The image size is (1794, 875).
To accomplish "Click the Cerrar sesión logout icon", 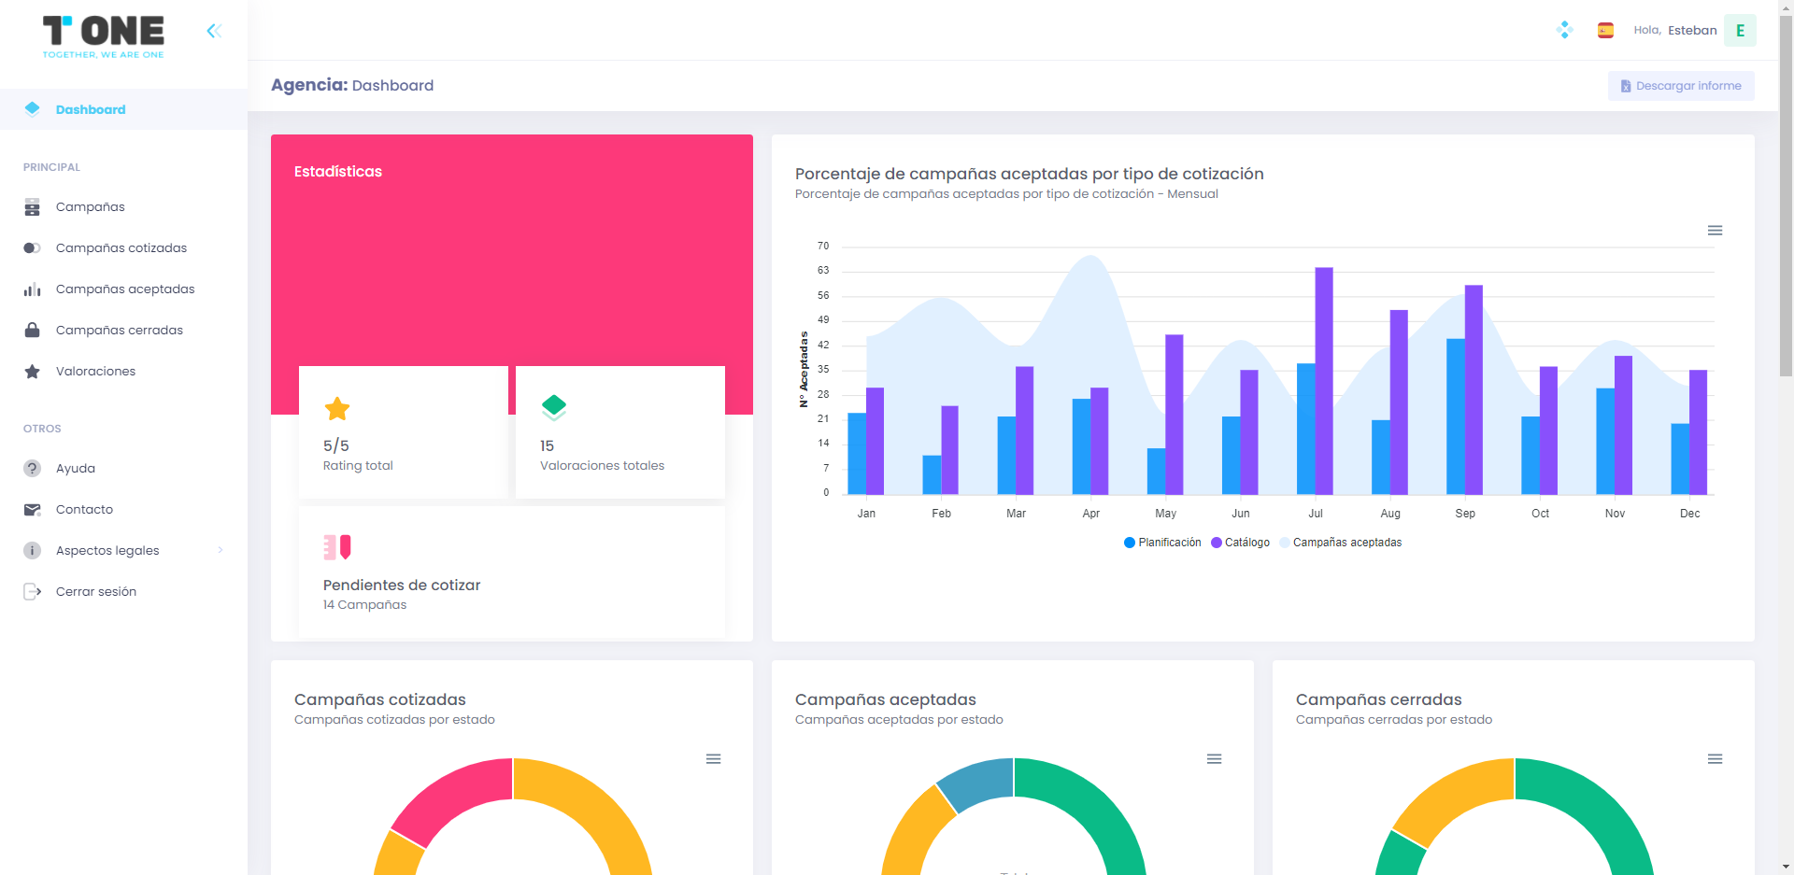I will point(33,591).
